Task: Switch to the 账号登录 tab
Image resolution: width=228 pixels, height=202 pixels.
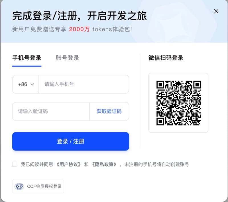Action: click(x=67, y=58)
